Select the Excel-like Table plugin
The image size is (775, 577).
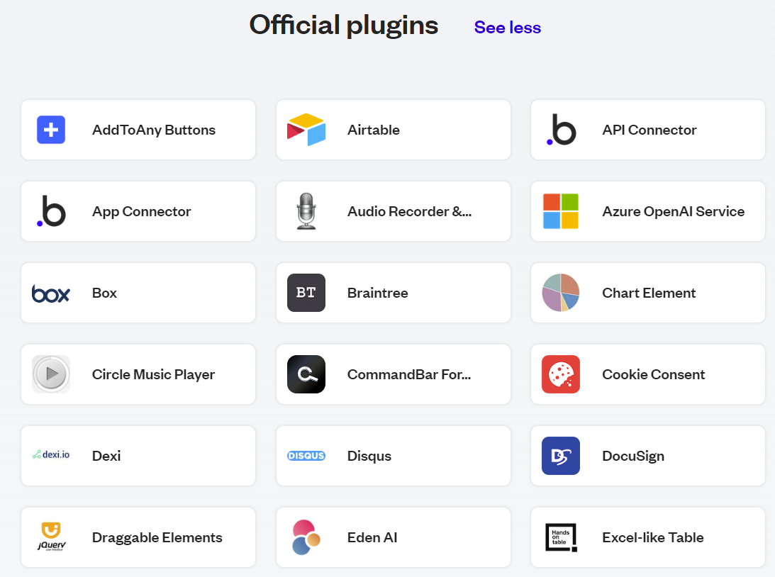point(648,537)
